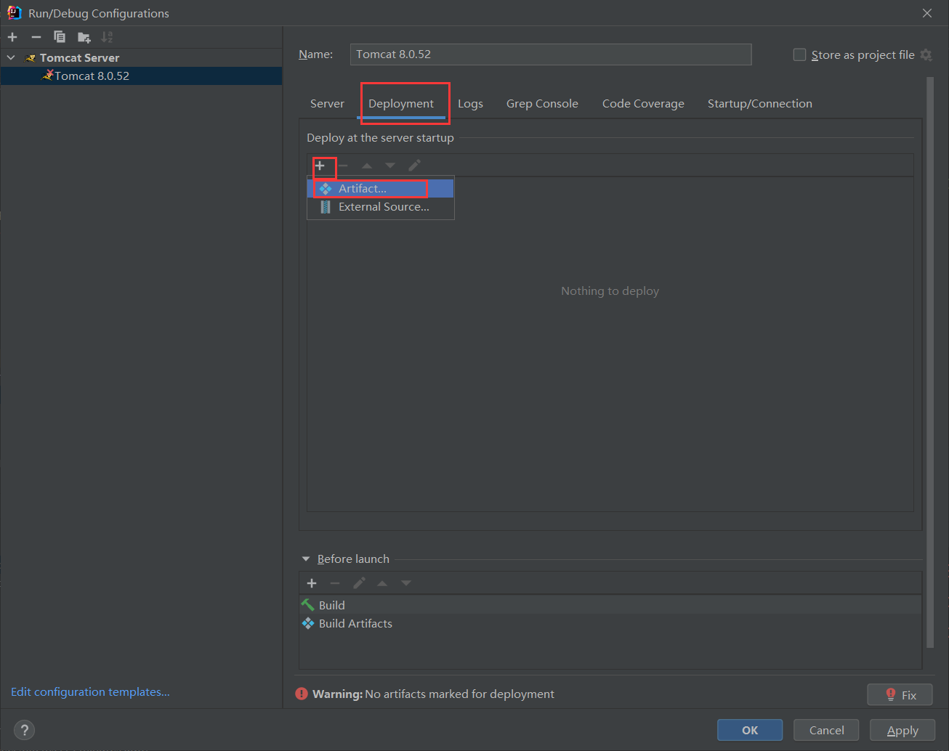Choose Artifact... from the popup menu

click(x=363, y=189)
